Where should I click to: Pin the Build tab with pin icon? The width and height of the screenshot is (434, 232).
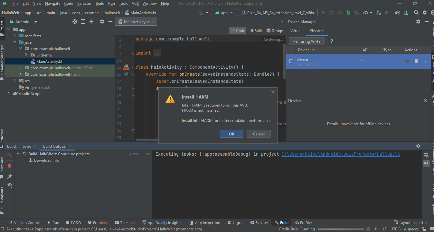click(x=10, y=176)
